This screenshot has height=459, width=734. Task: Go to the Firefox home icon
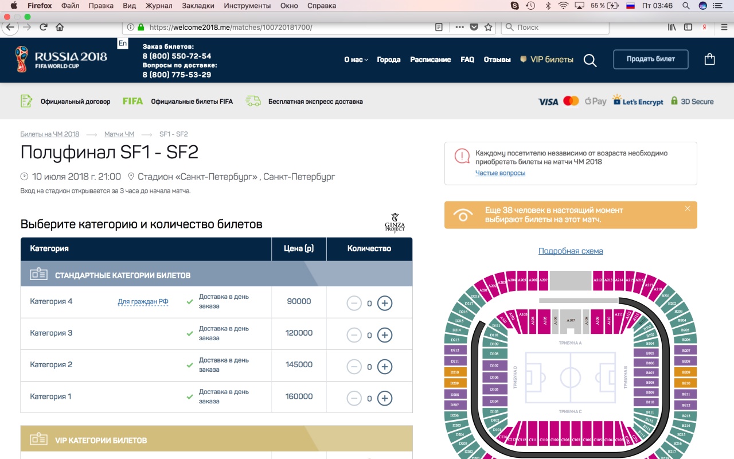click(x=60, y=27)
